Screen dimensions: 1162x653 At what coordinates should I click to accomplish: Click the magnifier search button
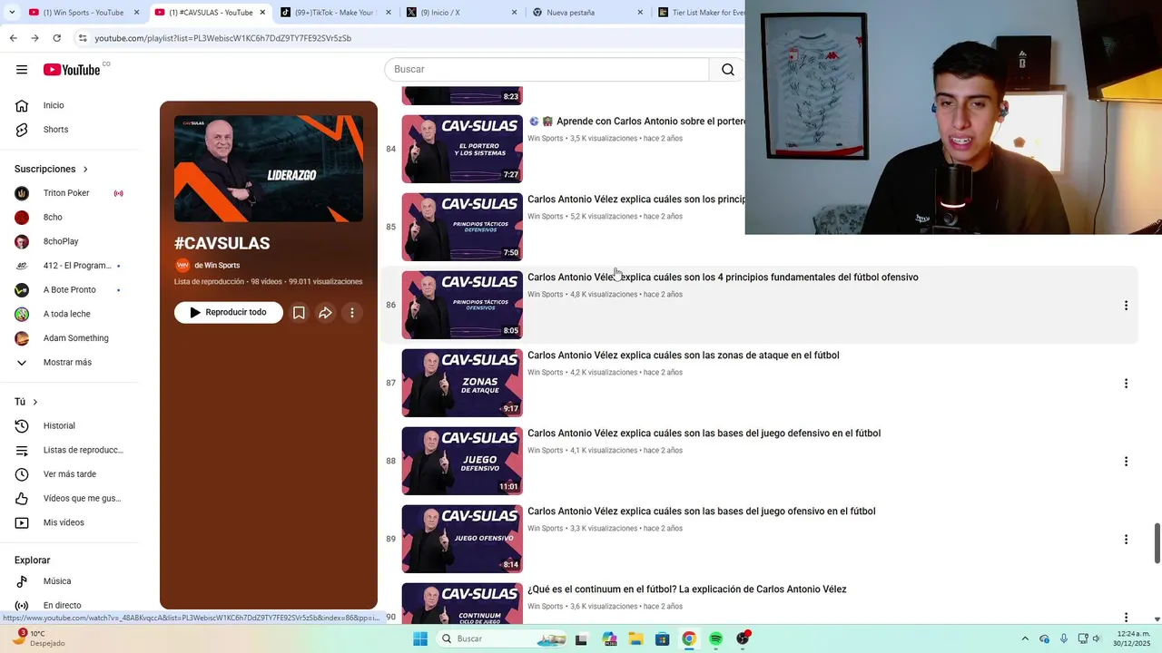[727, 70]
